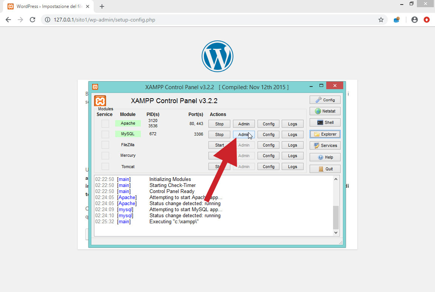Toggle the Apache service checkbox

105,124
